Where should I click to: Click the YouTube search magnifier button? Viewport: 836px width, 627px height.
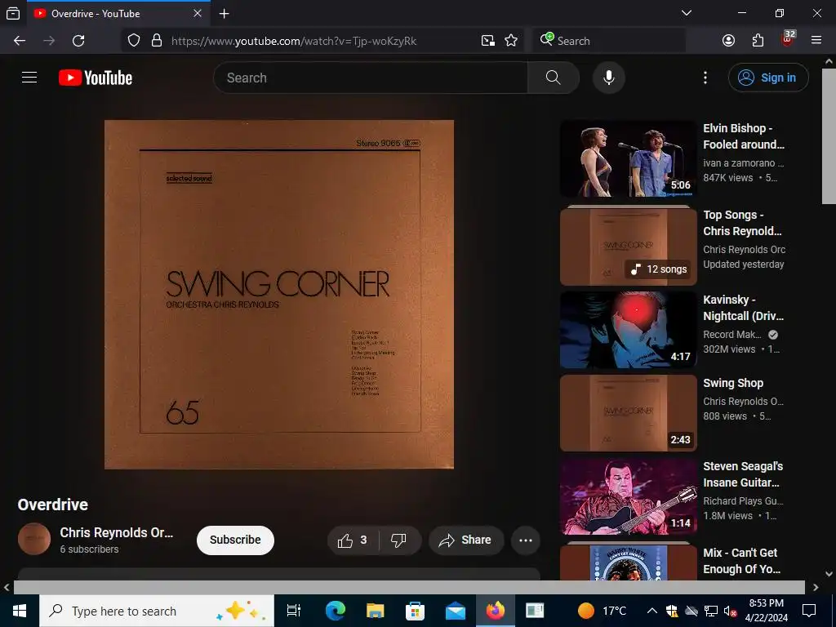pyautogui.click(x=553, y=78)
